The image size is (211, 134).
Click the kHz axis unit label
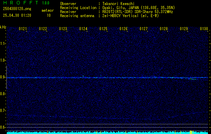[x=3, y=27]
